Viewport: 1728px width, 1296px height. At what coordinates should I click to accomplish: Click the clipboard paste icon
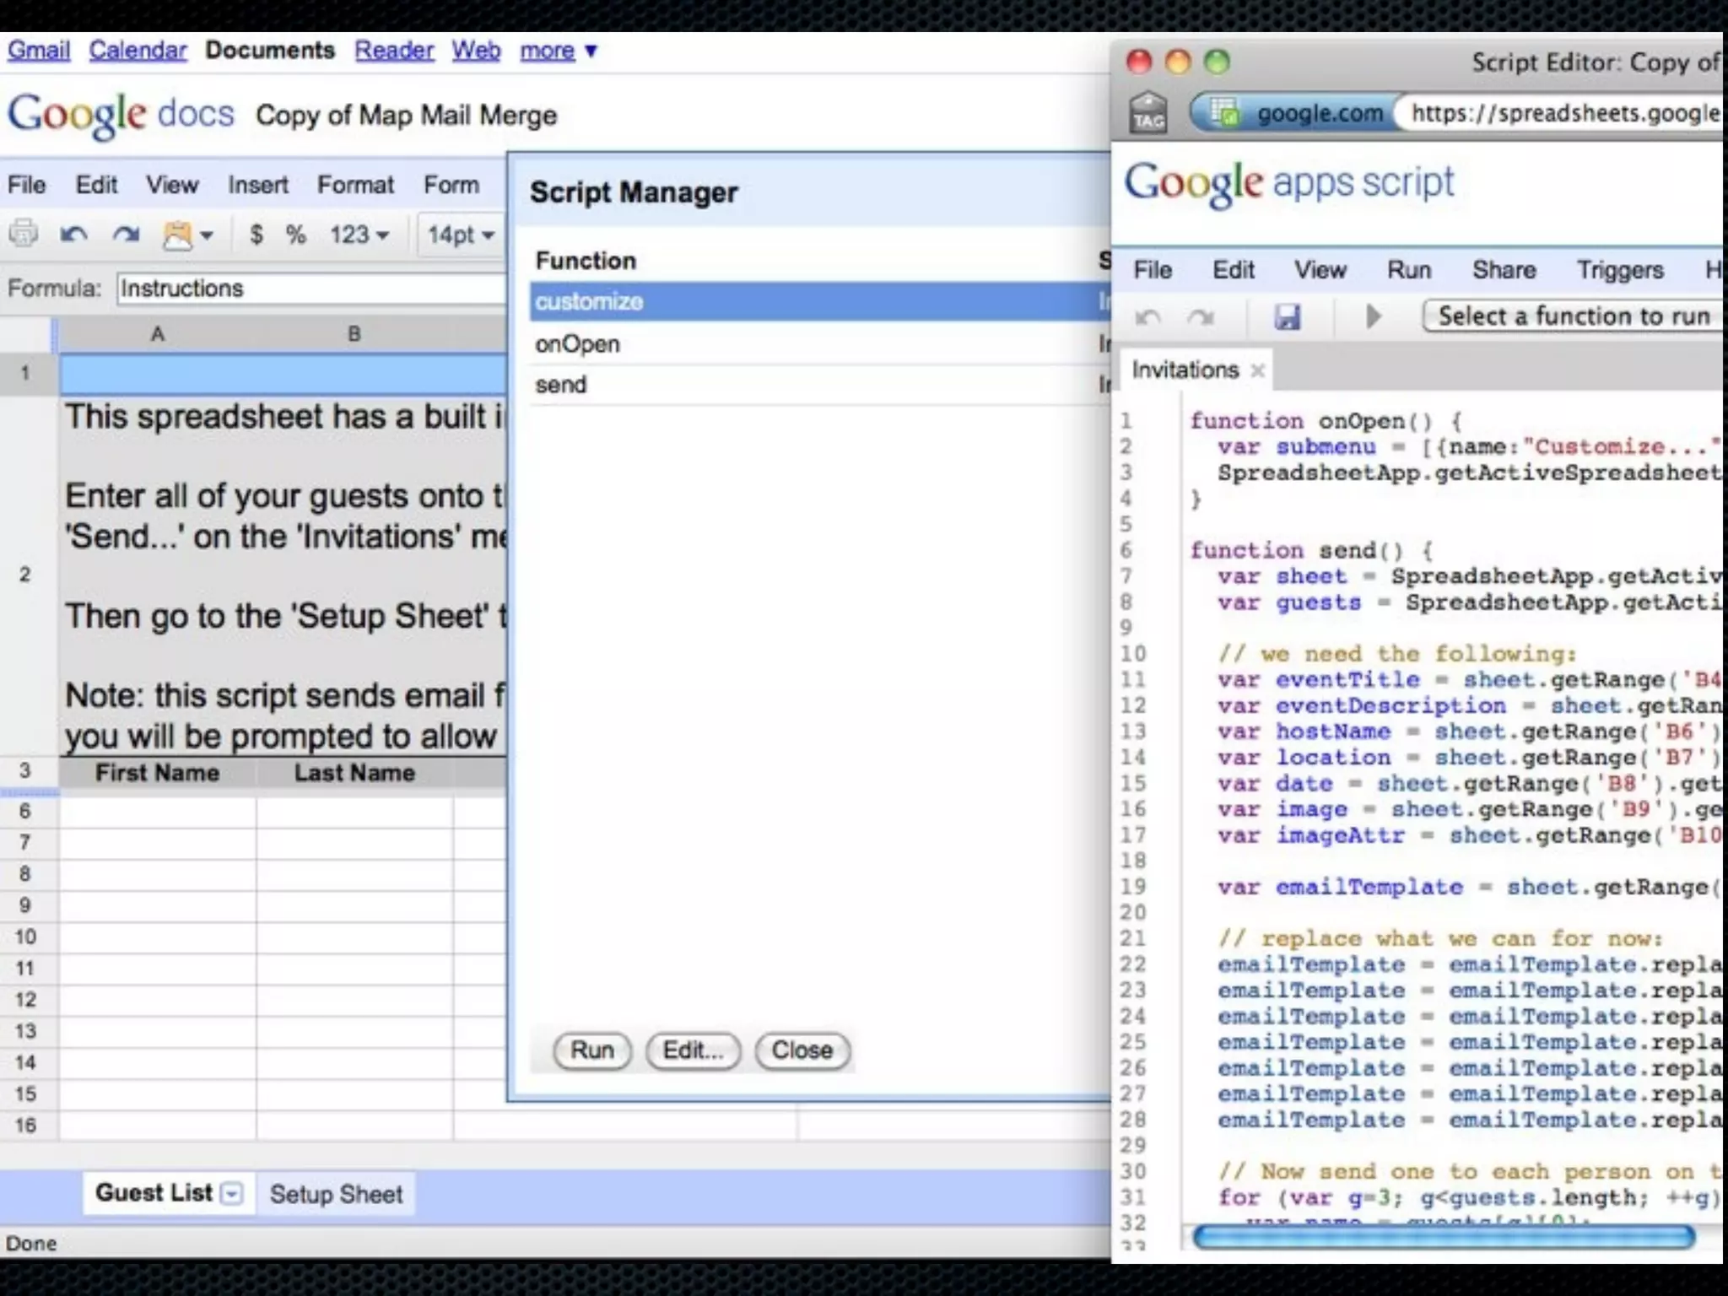[180, 235]
